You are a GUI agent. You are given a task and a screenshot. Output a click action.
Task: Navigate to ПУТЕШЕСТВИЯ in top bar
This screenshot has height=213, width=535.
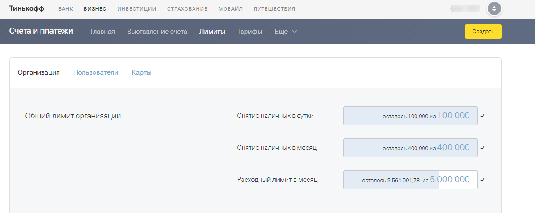(274, 9)
